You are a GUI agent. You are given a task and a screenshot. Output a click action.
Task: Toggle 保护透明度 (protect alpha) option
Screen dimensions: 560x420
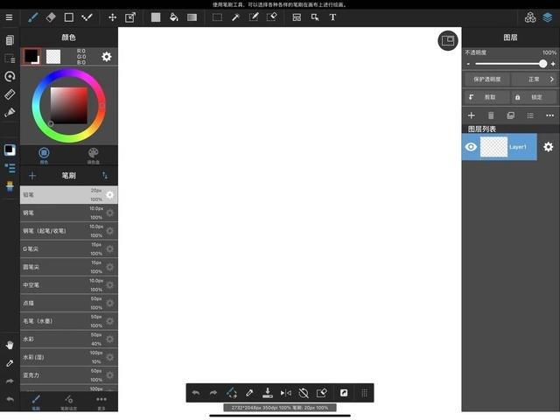[x=486, y=79]
